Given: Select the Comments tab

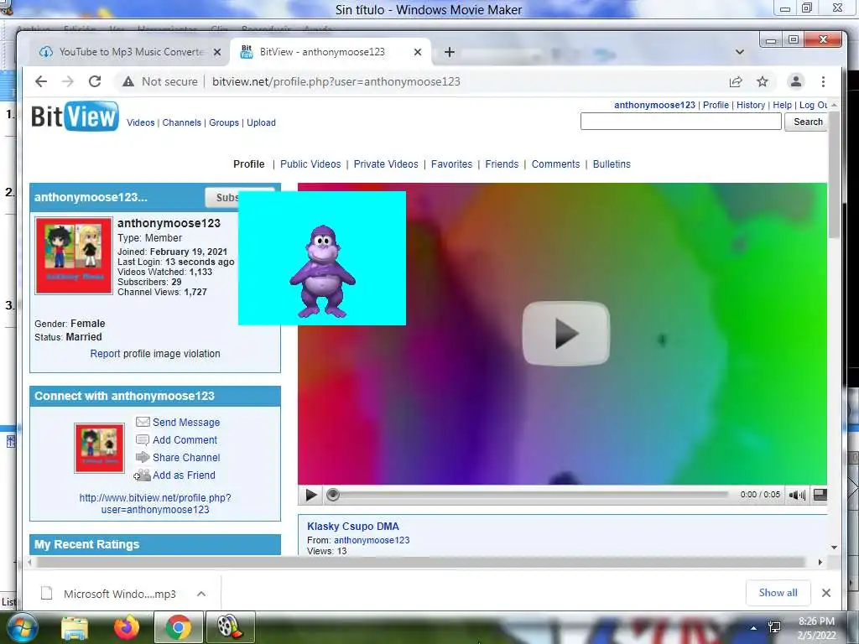Looking at the screenshot, I should pos(555,164).
